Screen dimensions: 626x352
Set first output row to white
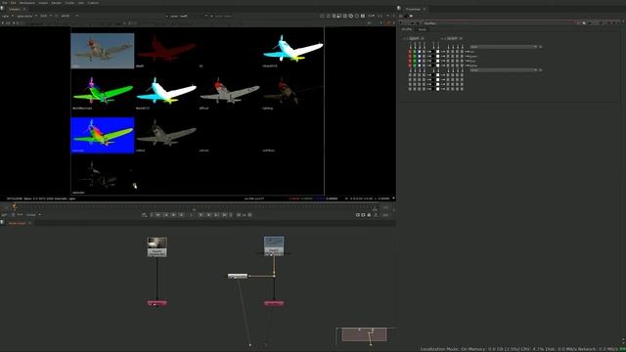pos(438,52)
